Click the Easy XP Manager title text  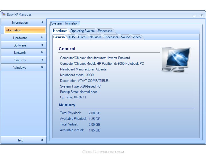19,15
